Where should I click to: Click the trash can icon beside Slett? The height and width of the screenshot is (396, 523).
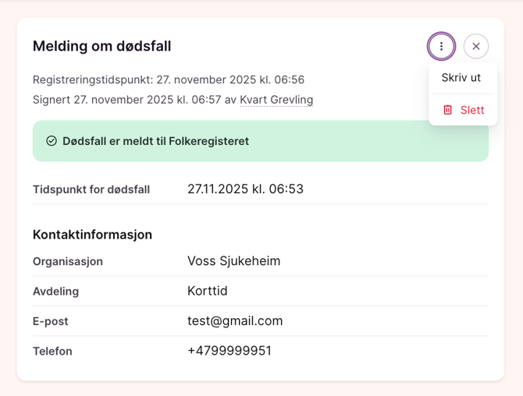447,110
